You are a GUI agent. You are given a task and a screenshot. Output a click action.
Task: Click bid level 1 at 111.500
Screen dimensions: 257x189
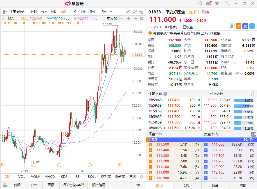[173, 144]
